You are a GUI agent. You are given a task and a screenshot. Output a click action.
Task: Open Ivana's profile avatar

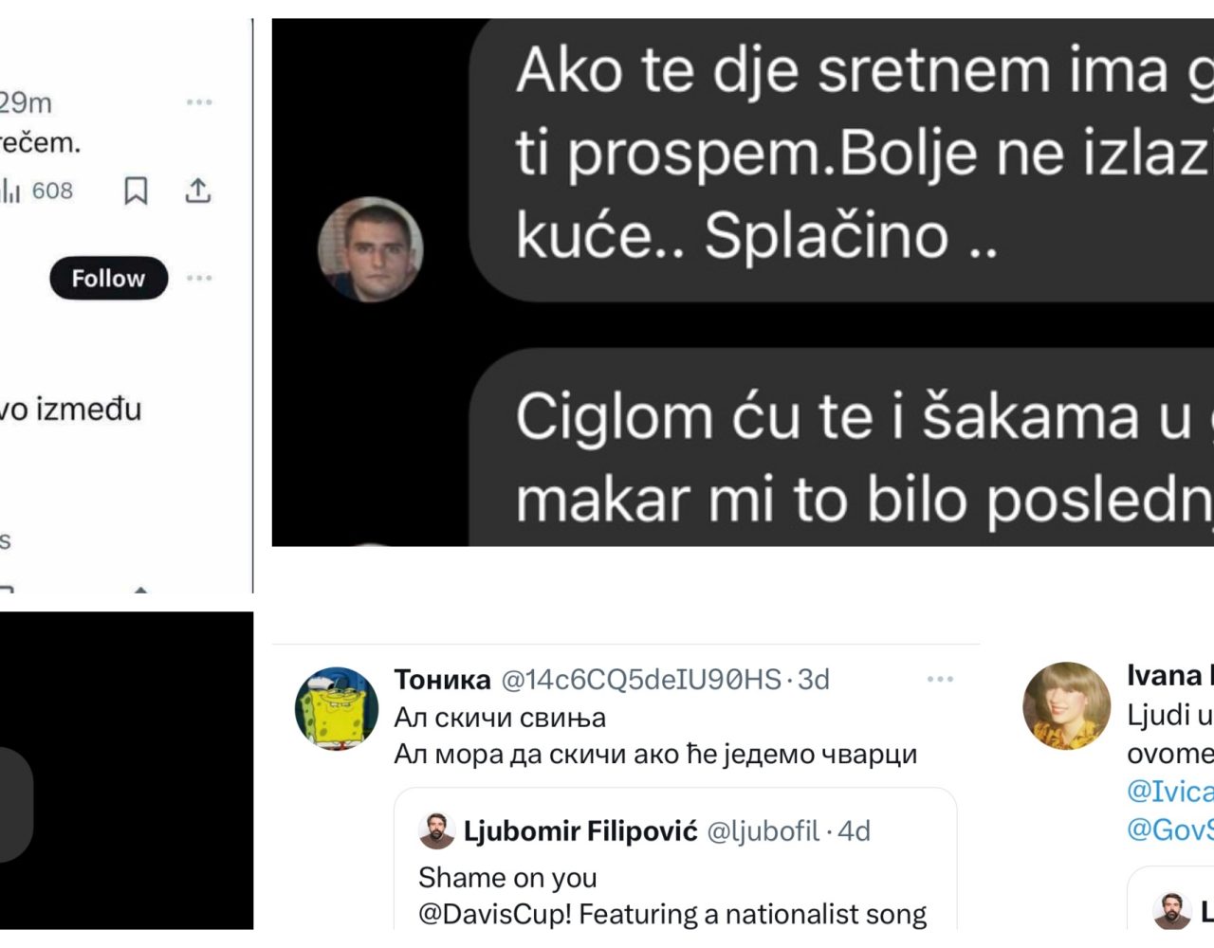[x=1066, y=705]
